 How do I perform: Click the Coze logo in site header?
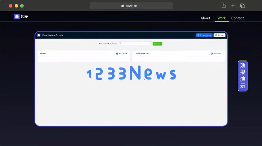21,17
